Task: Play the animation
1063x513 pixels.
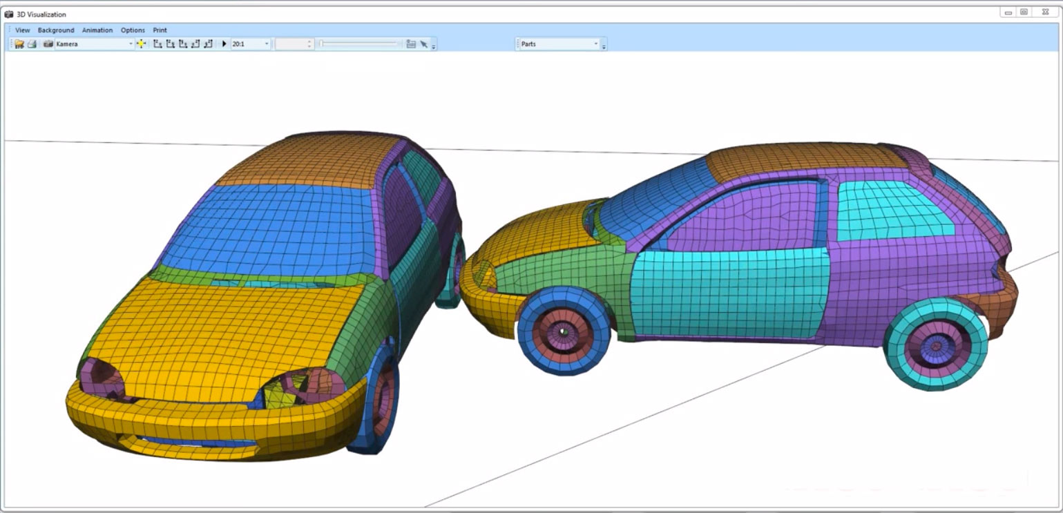Action: pyautogui.click(x=224, y=44)
